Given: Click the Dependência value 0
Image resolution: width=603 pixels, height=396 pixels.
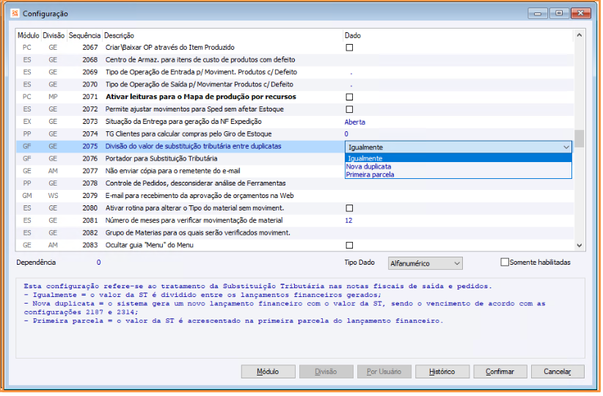Looking at the screenshot, I should click(99, 263).
